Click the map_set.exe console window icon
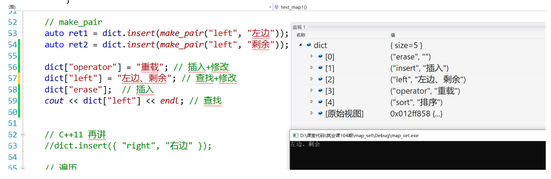551x179 pixels. click(295, 135)
